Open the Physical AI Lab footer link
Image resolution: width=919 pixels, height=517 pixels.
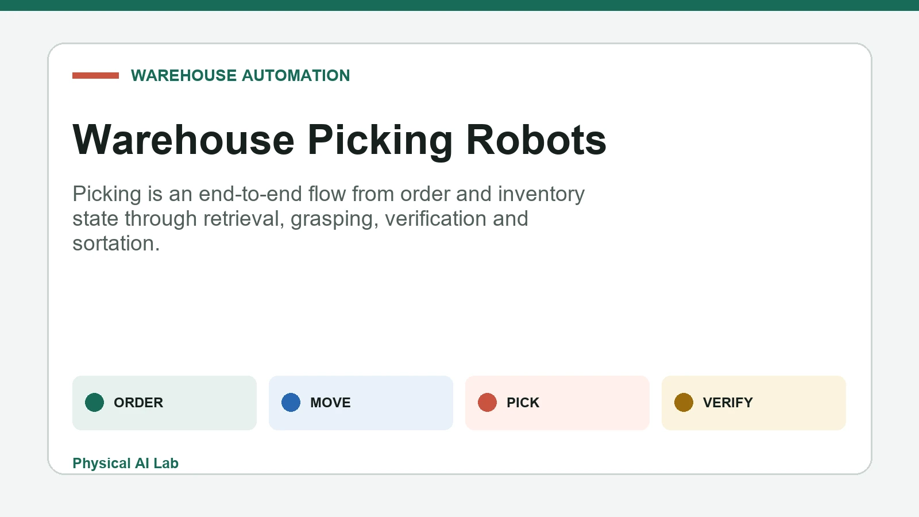[x=125, y=463]
